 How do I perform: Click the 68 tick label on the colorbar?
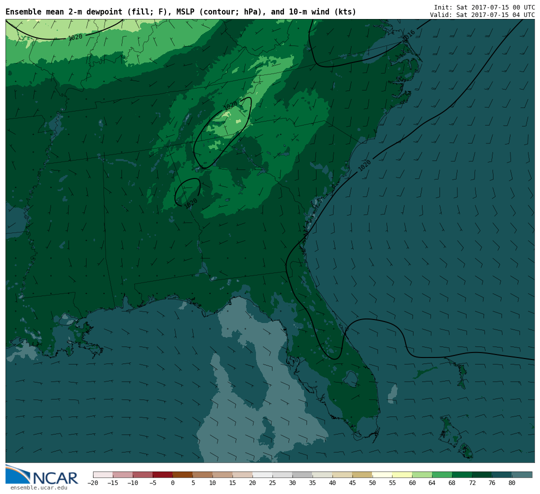(x=452, y=483)
